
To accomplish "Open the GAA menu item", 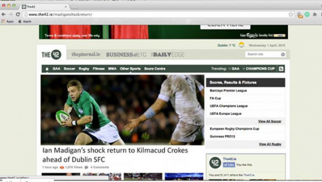I will (x=56, y=69).
